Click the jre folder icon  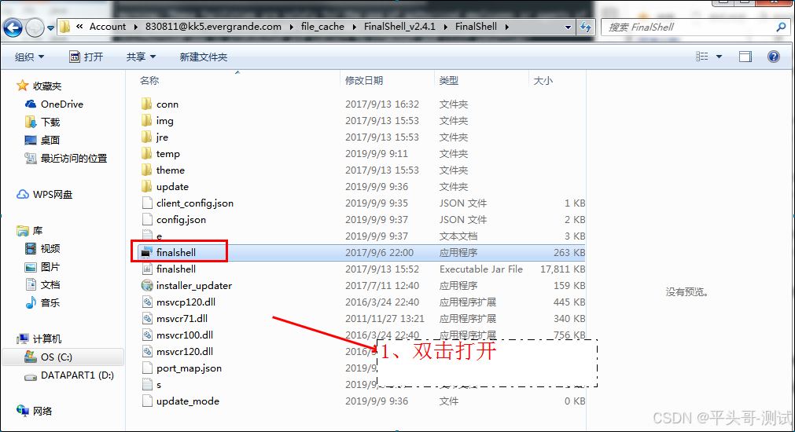pos(146,137)
